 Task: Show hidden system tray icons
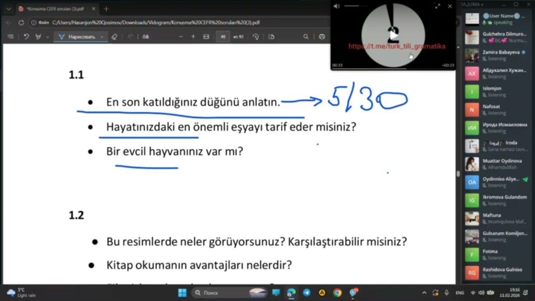click(x=424, y=293)
